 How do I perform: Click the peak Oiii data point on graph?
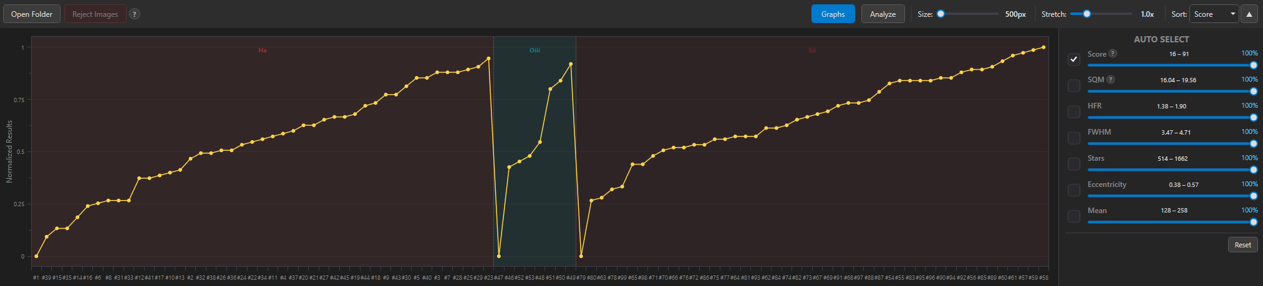[x=571, y=64]
